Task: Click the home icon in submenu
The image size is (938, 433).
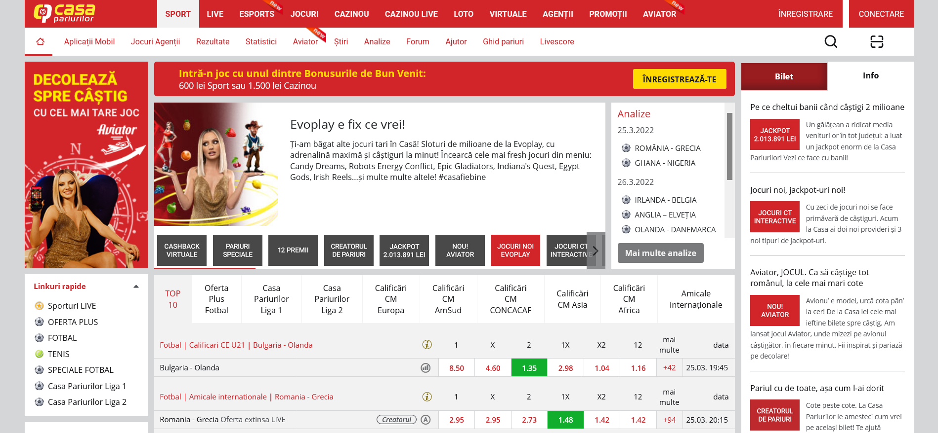Action: click(x=41, y=41)
